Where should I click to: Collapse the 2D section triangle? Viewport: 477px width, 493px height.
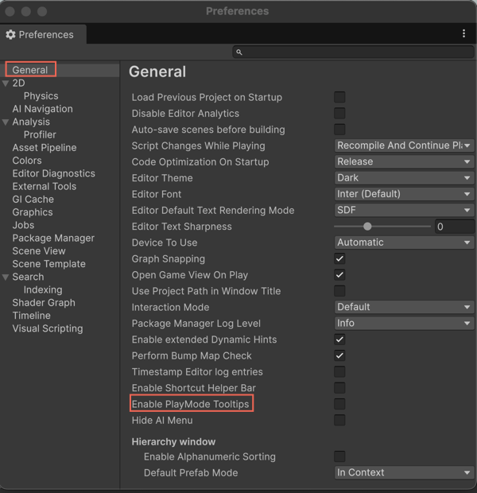coord(6,83)
